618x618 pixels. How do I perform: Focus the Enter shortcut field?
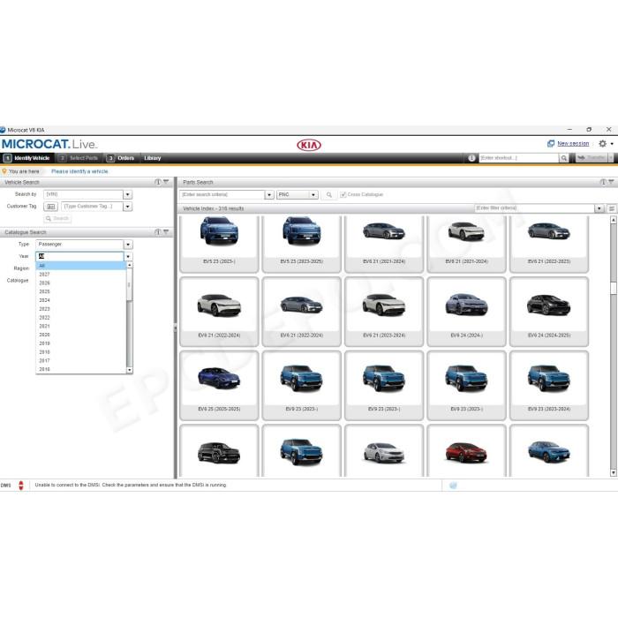click(x=519, y=158)
